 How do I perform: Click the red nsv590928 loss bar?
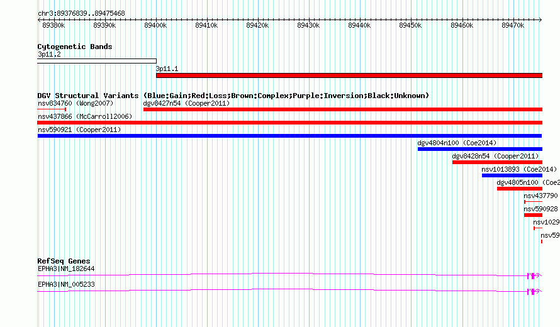[x=533, y=215]
